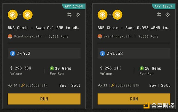Open the 0xanthonyx.eth profile on left card

click(x=28, y=36)
